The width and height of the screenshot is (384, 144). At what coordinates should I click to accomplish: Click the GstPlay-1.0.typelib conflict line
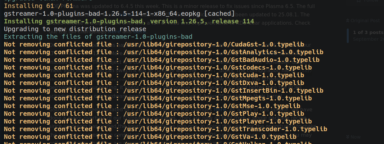coord(154,114)
